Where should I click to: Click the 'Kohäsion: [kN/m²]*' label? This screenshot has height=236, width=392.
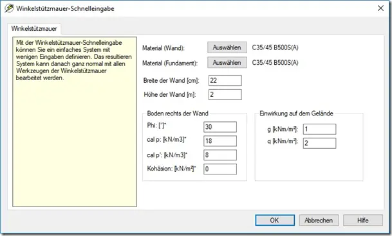pos(171,169)
